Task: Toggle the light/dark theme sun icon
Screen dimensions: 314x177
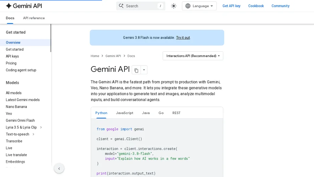Action: click(x=174, y=6)
